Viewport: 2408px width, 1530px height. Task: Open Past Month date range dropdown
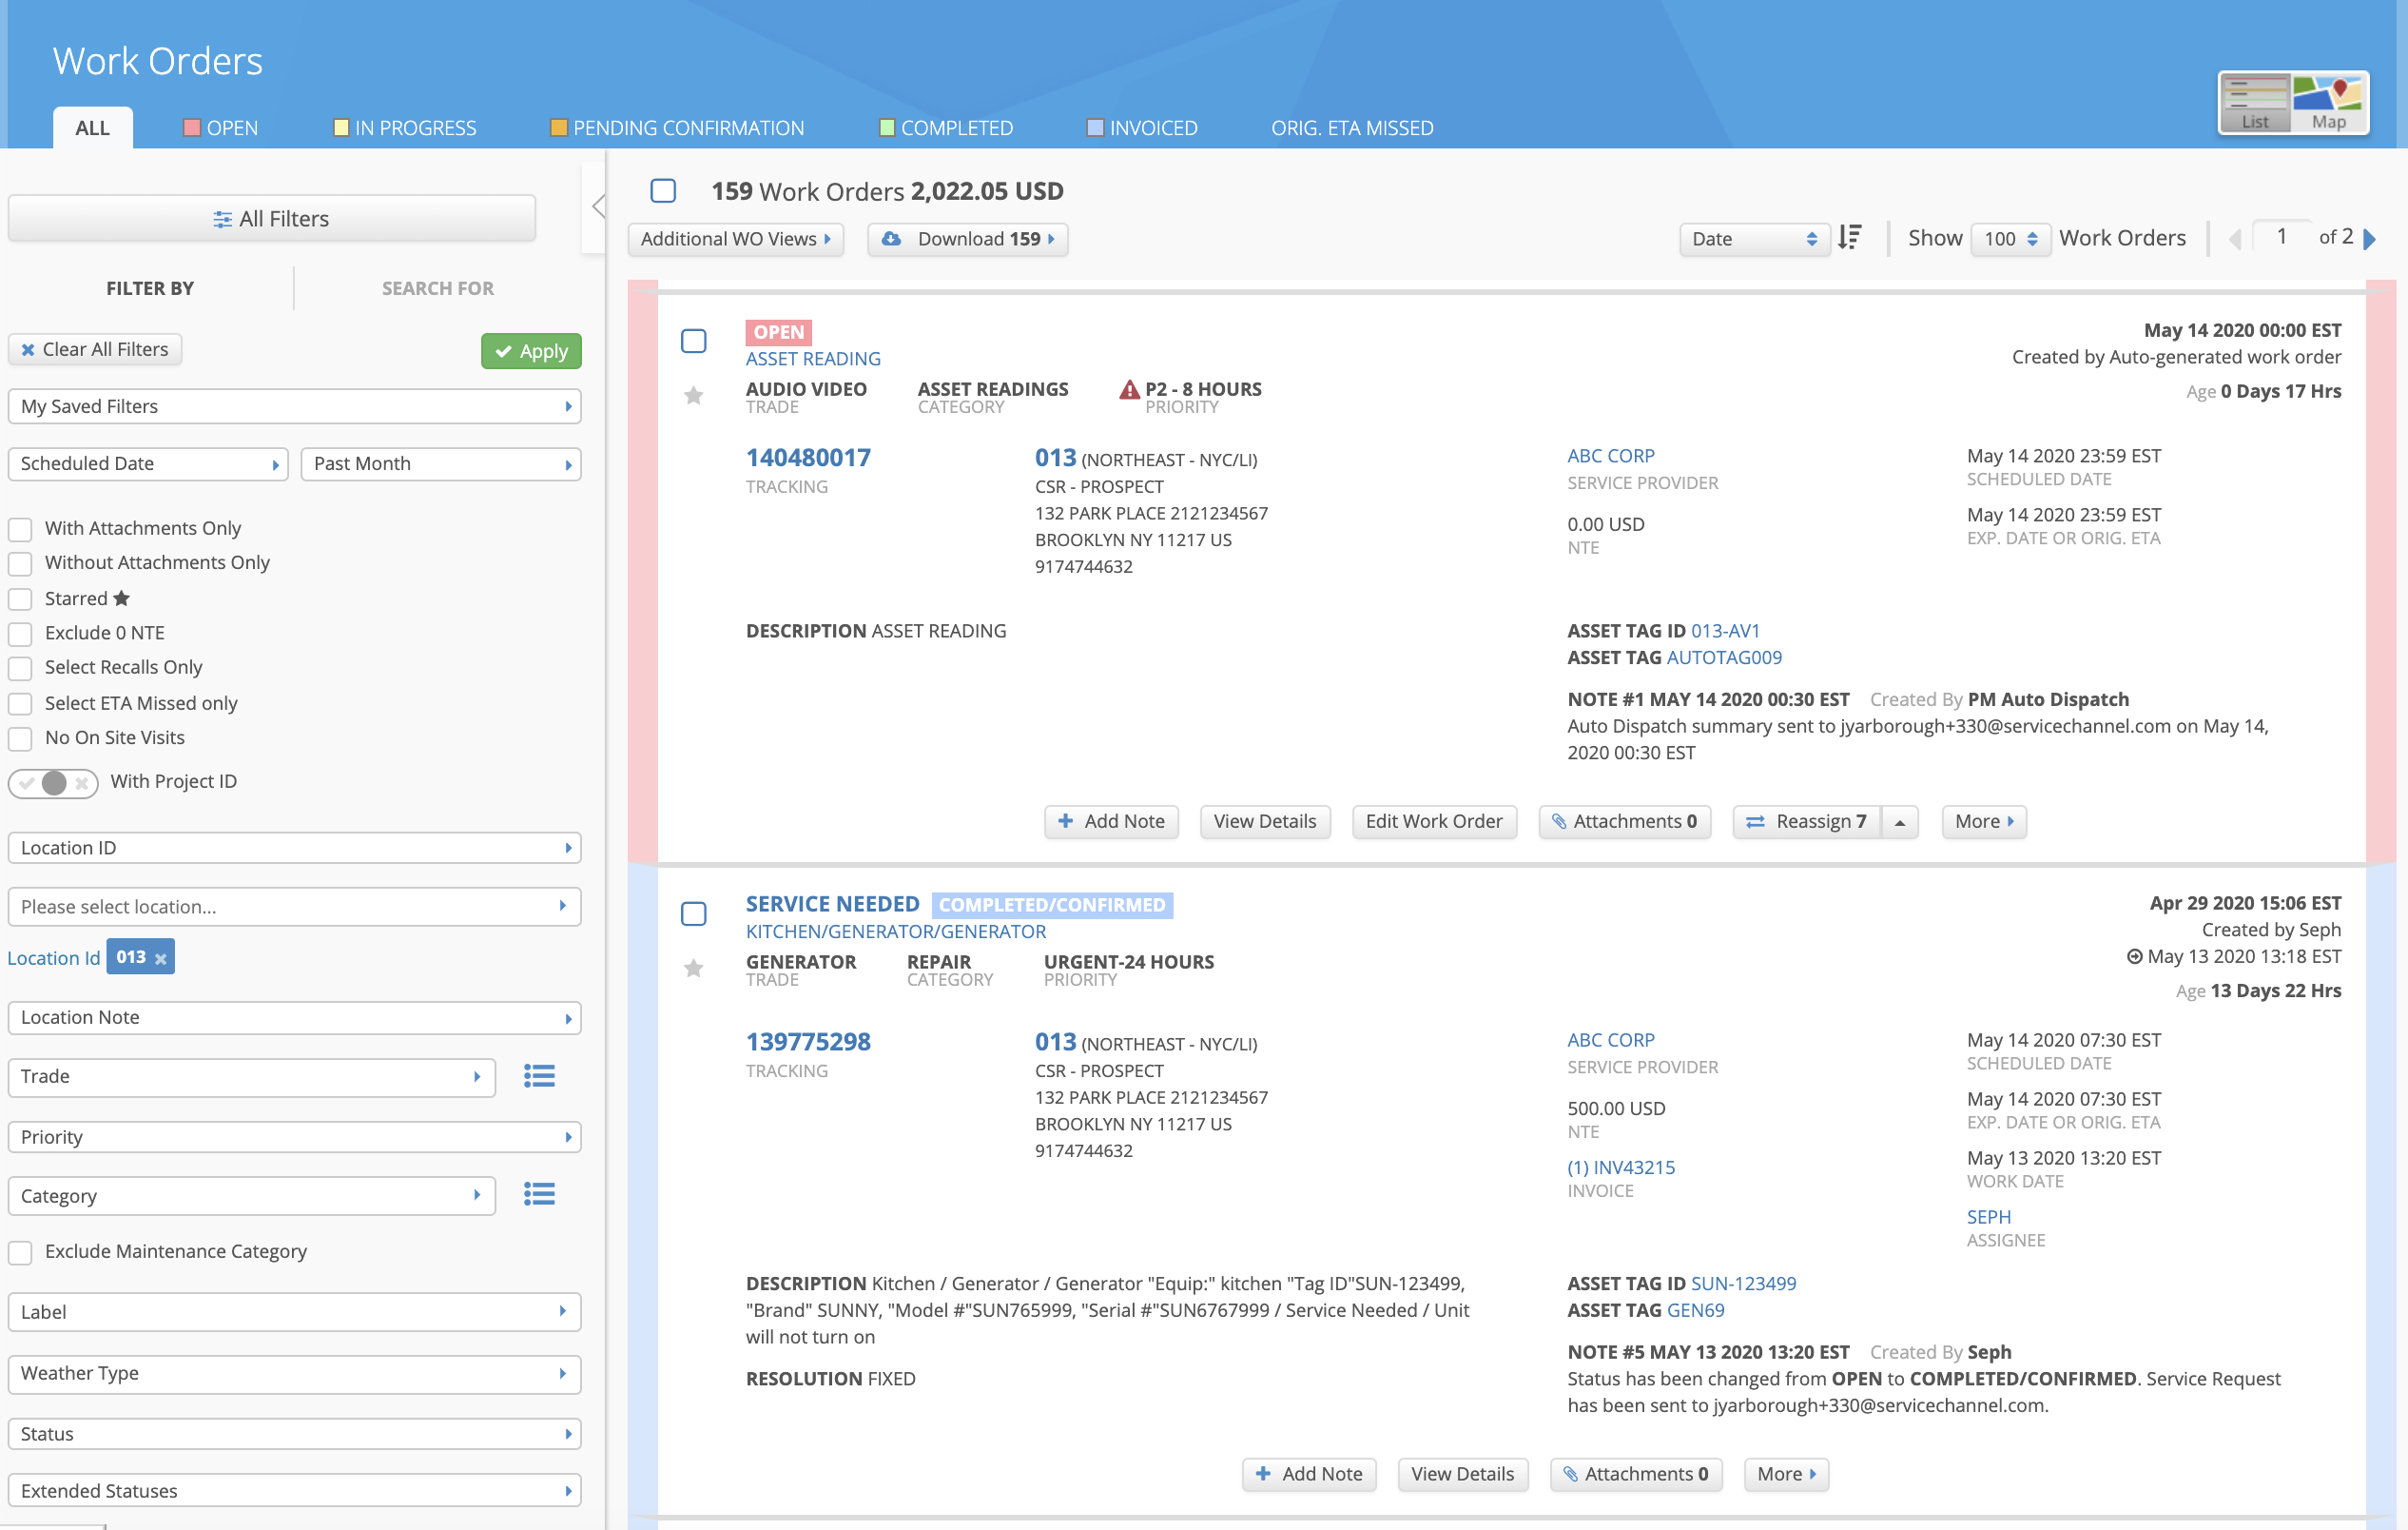click(440, 463)
